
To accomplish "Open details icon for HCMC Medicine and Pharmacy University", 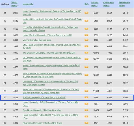I will (x=87, y=75).
